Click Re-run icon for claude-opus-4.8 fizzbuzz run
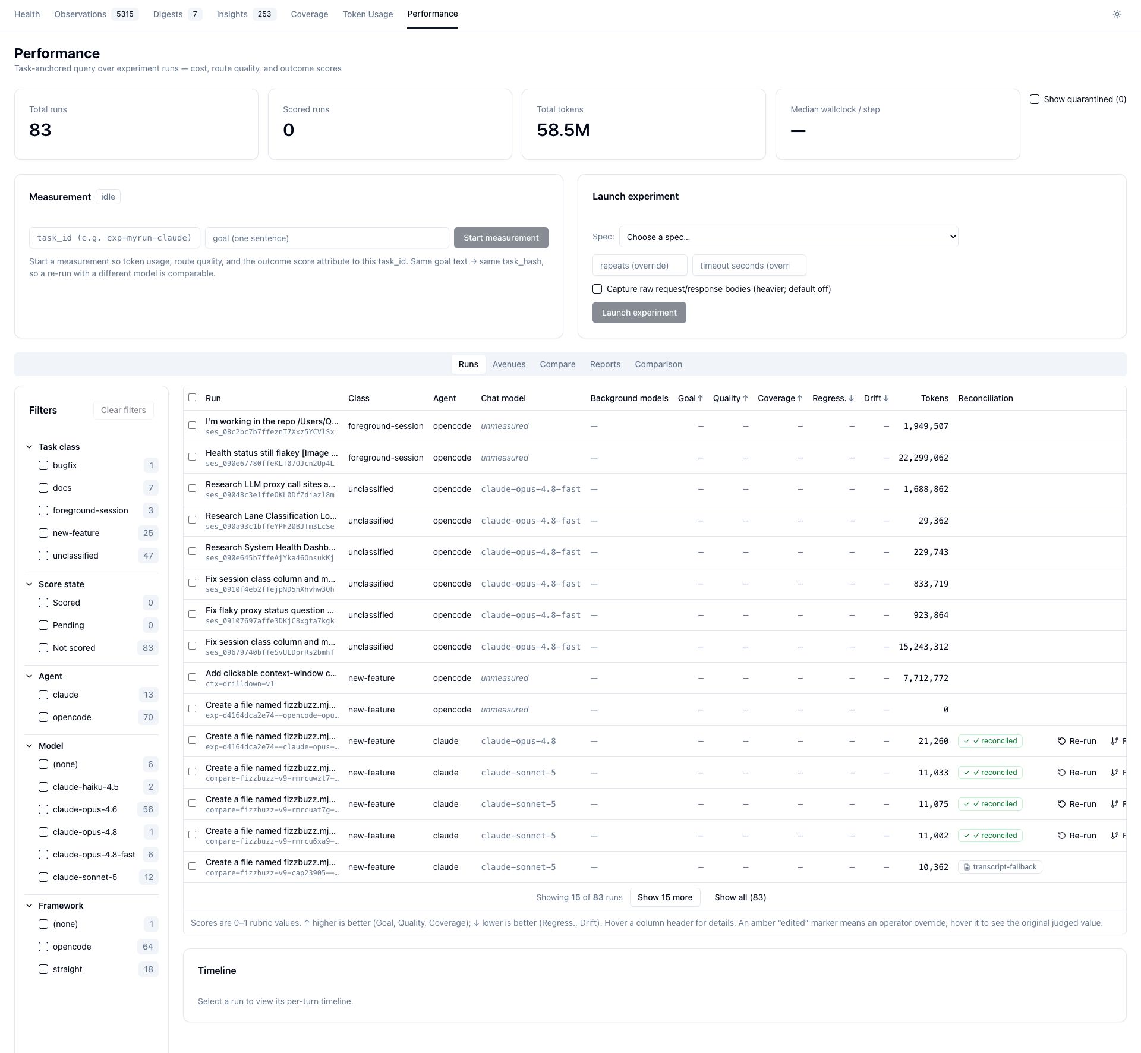Viewport: 1141px width, 1053px height. point(1061,741)
